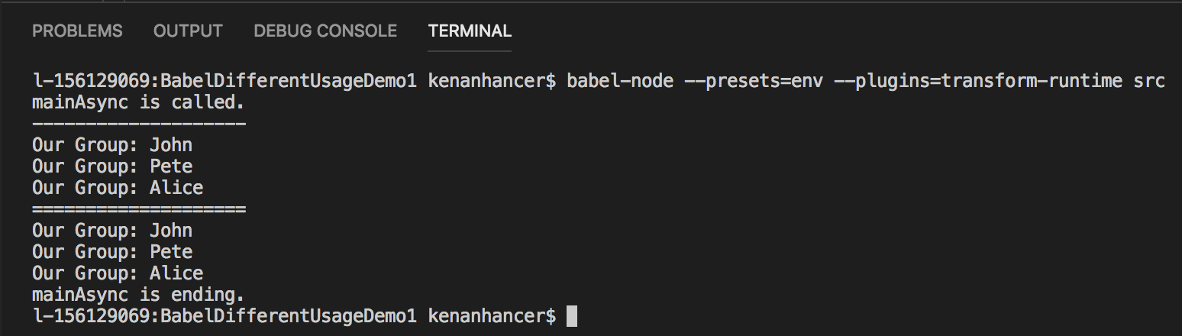Activate the TERMINAL tab
The height and width of the screenshot is (336, 1182).
pos(470,31)
